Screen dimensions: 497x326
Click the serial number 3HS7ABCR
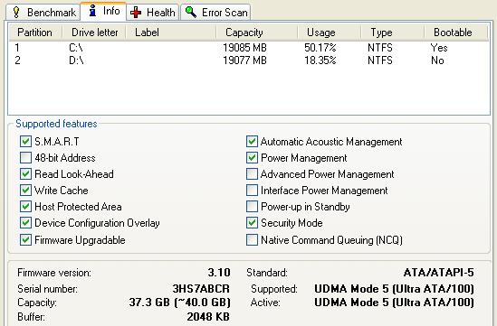tap(201, 289)
